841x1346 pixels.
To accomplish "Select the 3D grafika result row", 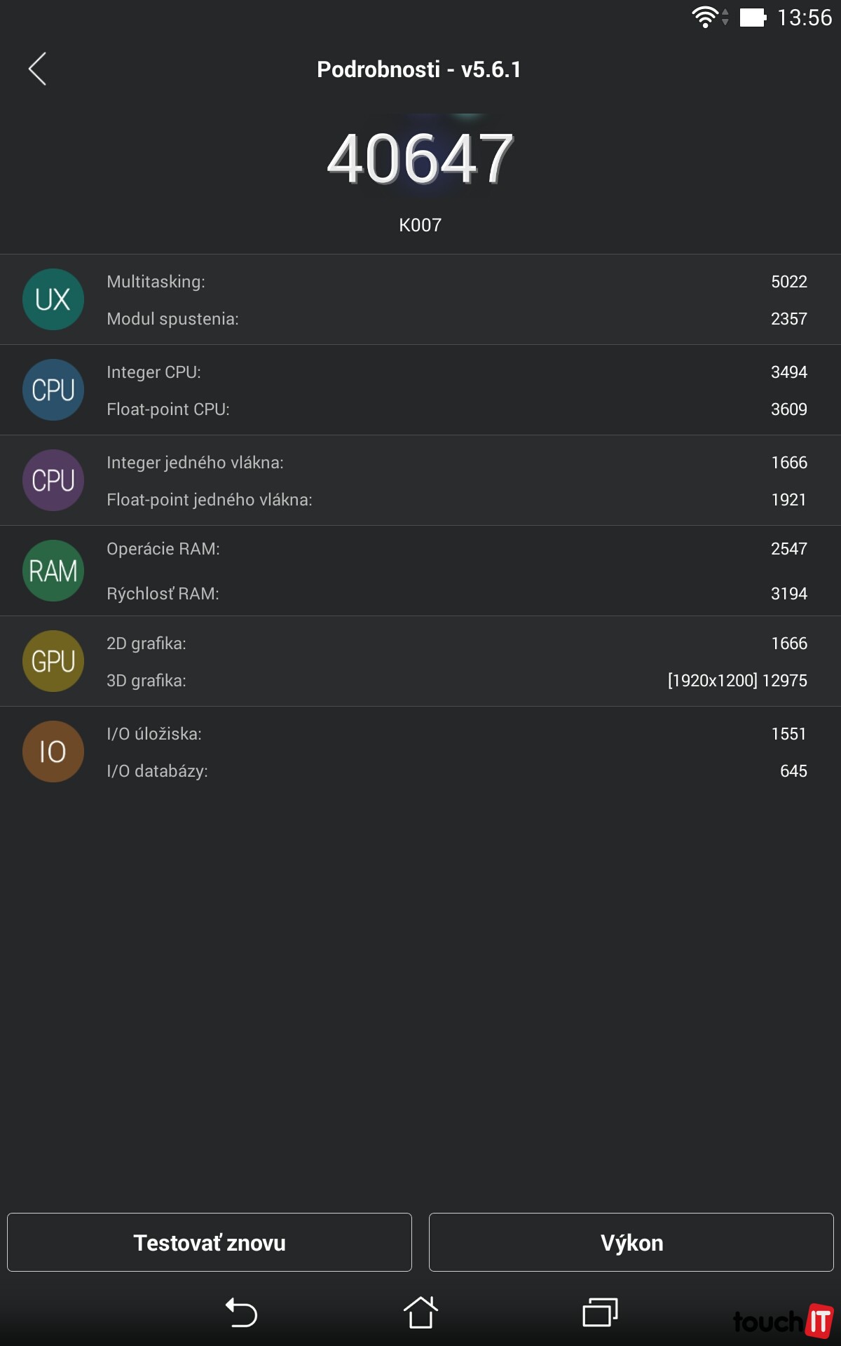I will pyautogui.click(x=456, y=681).
